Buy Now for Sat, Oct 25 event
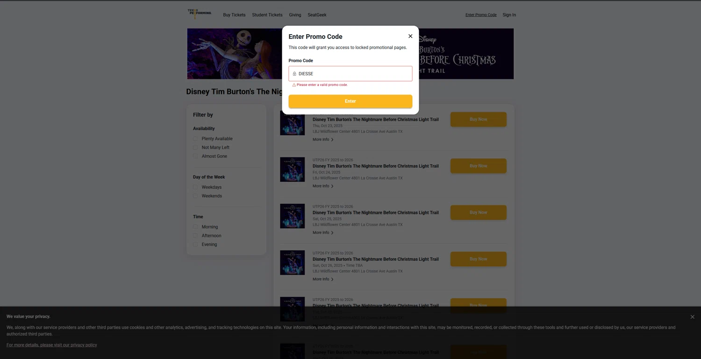 (x=479, y=212)
